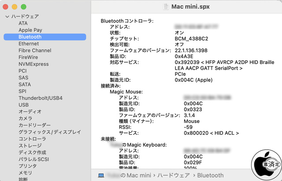Select service value 0x800020 < HID ACL >

(x=211, y=133)
